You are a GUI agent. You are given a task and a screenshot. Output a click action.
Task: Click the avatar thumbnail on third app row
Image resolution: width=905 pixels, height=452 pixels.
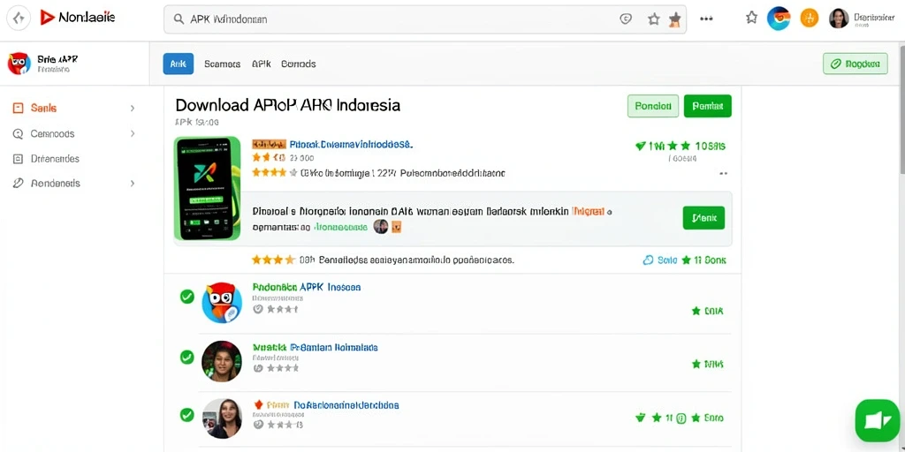(x=222, y=418)
